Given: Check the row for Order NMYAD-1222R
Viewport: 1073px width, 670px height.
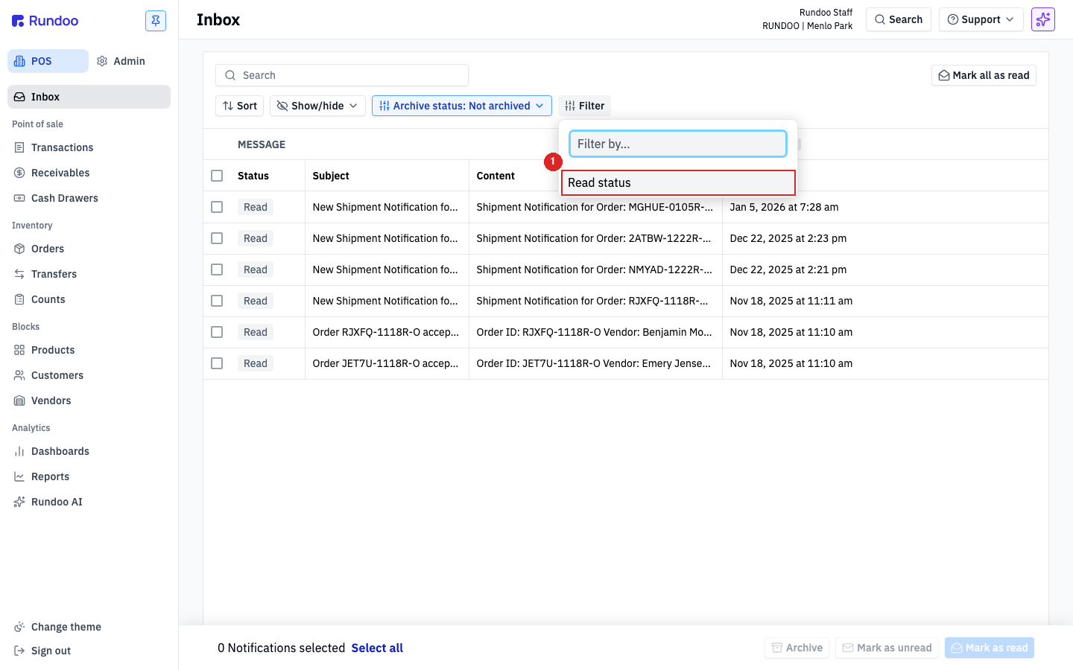Looking at the screenshot, I should pyautogui.click(x=217, y=269).
